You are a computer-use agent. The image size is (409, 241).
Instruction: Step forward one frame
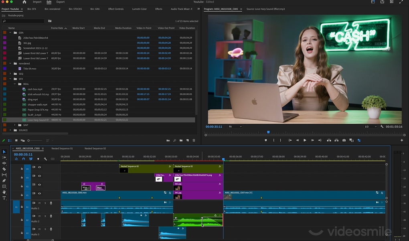pyautogui.click(x=312, y=140)
